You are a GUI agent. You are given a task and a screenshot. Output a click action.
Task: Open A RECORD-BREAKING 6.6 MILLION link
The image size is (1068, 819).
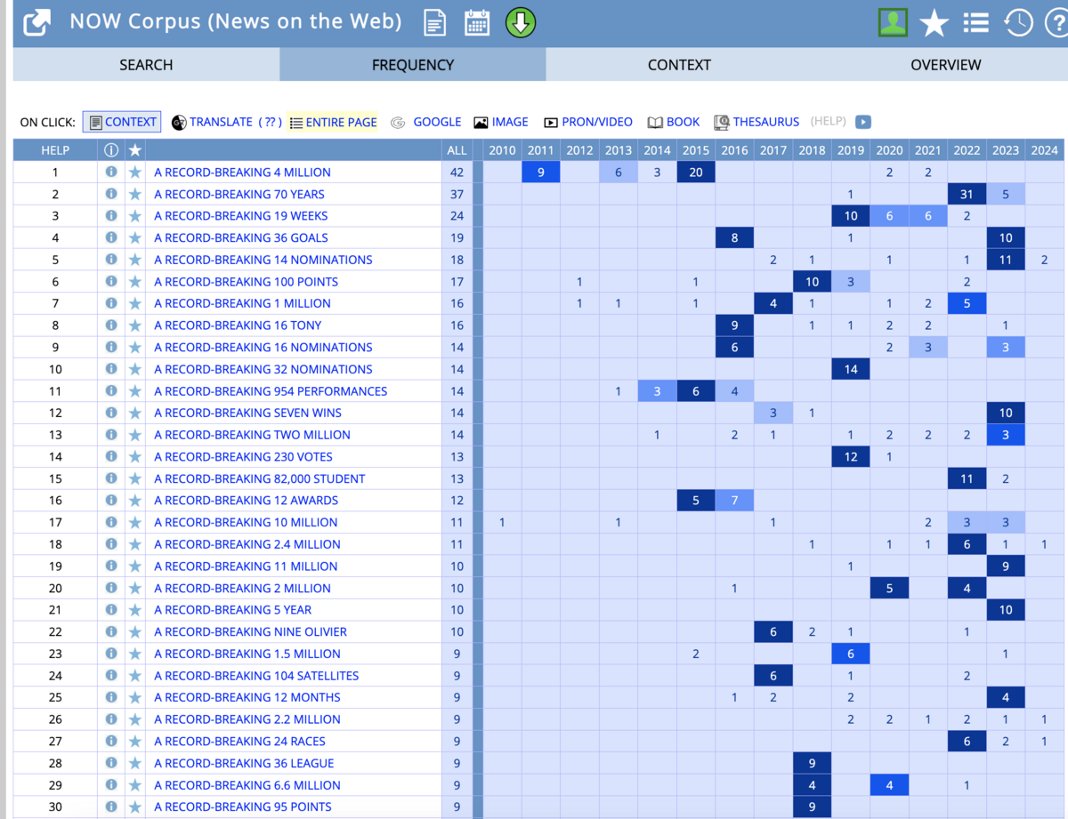(247, 785)
